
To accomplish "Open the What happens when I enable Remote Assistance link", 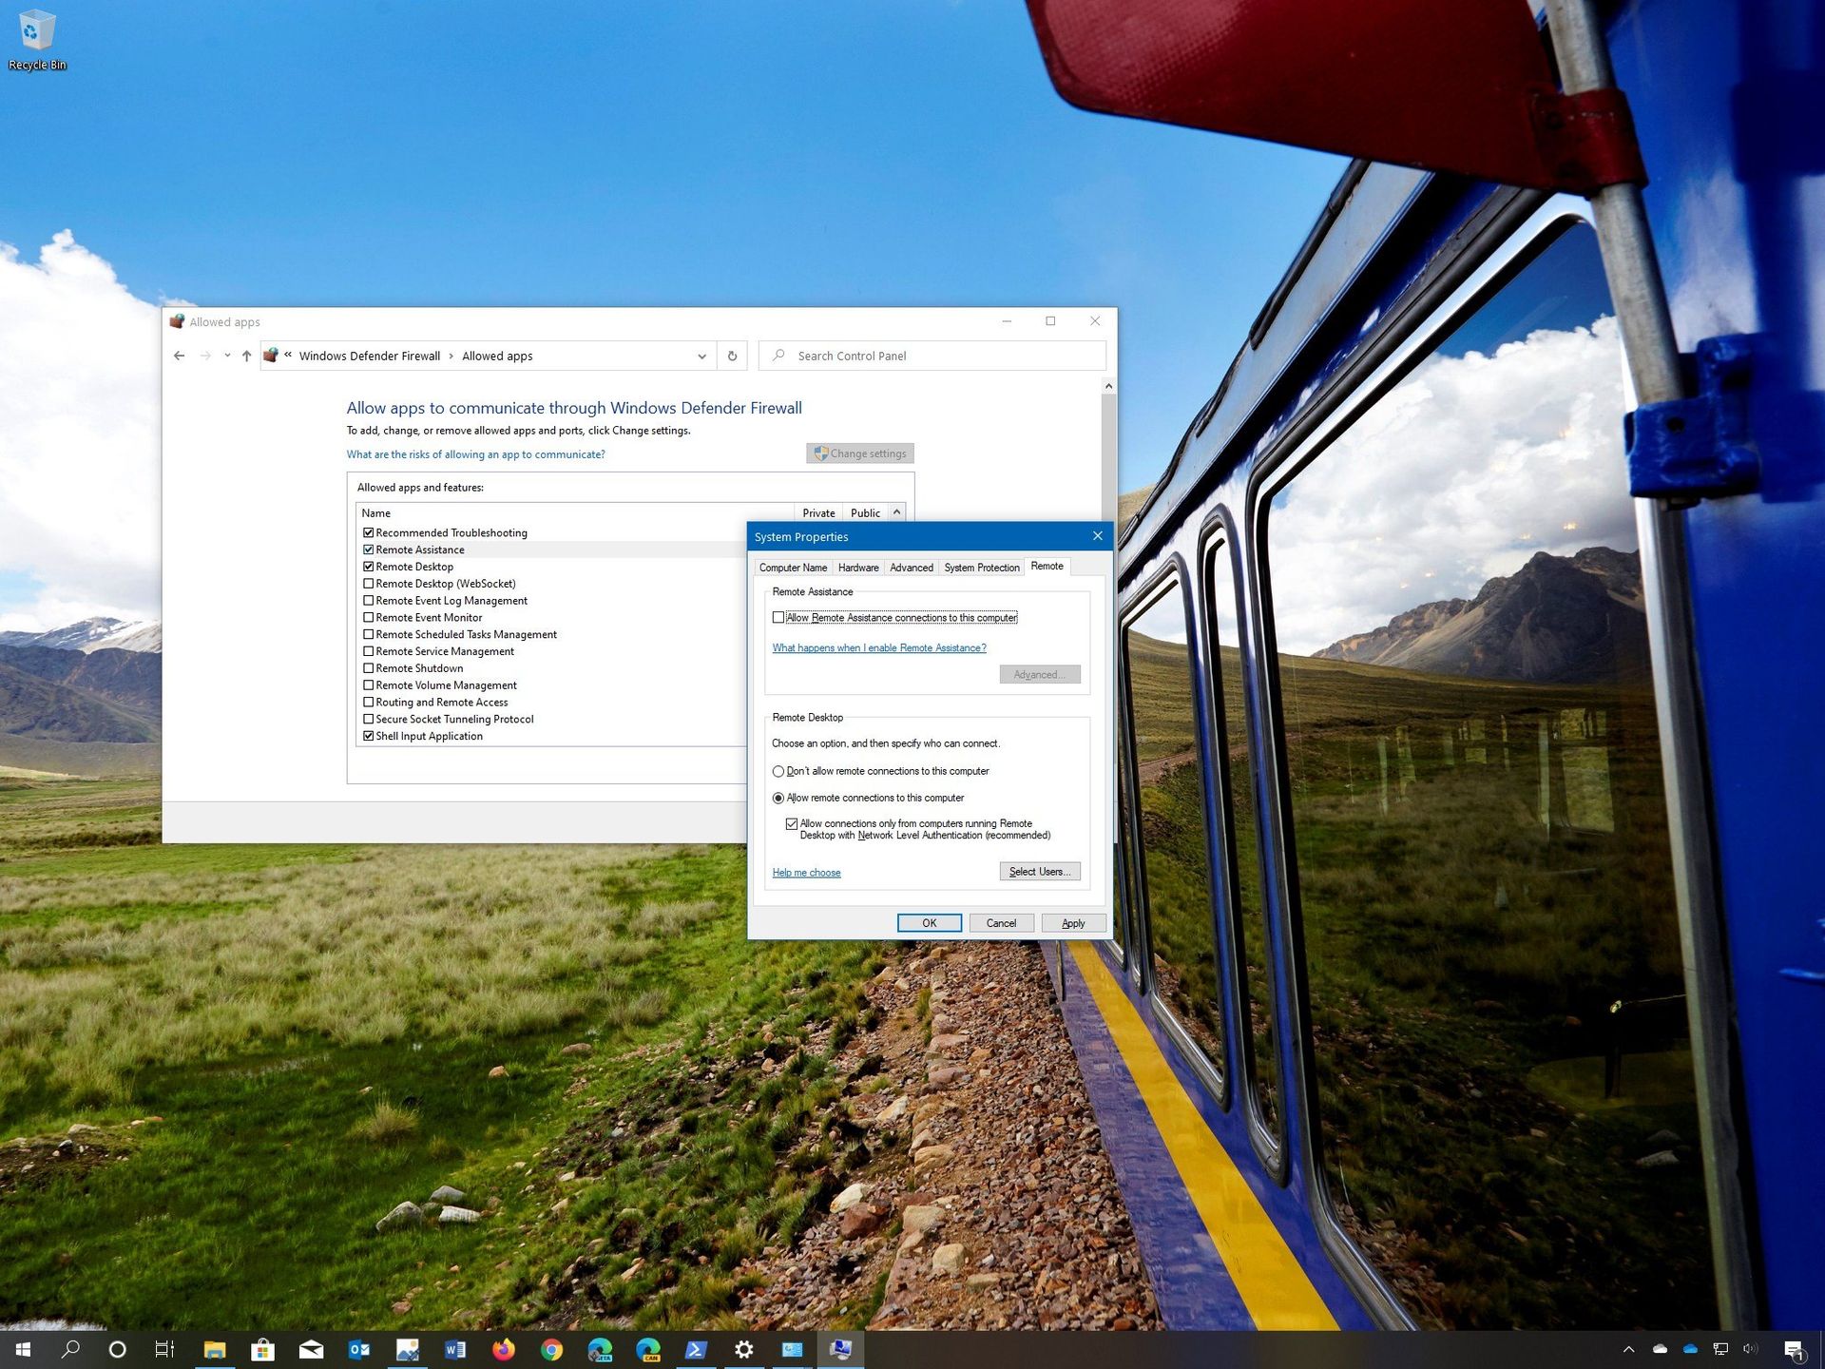I will click(878, 647).
